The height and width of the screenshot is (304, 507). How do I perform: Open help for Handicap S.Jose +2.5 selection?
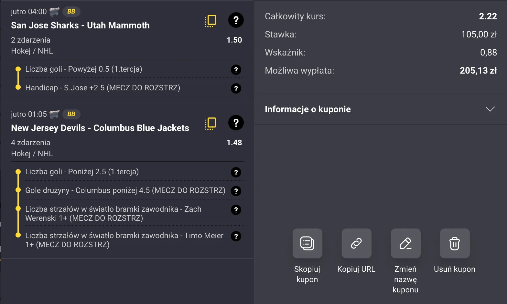[236, 88]
